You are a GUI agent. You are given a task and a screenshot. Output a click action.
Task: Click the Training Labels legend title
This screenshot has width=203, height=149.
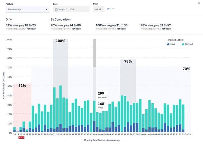click(175, 40)
